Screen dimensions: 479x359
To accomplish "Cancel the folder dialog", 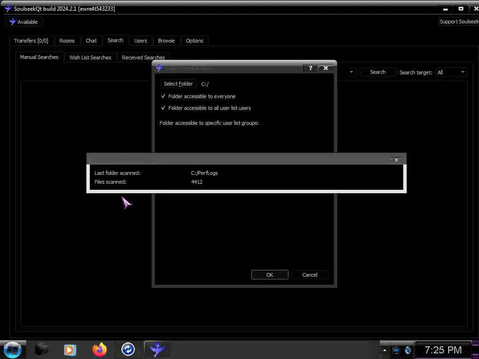I will click(310, 275).
